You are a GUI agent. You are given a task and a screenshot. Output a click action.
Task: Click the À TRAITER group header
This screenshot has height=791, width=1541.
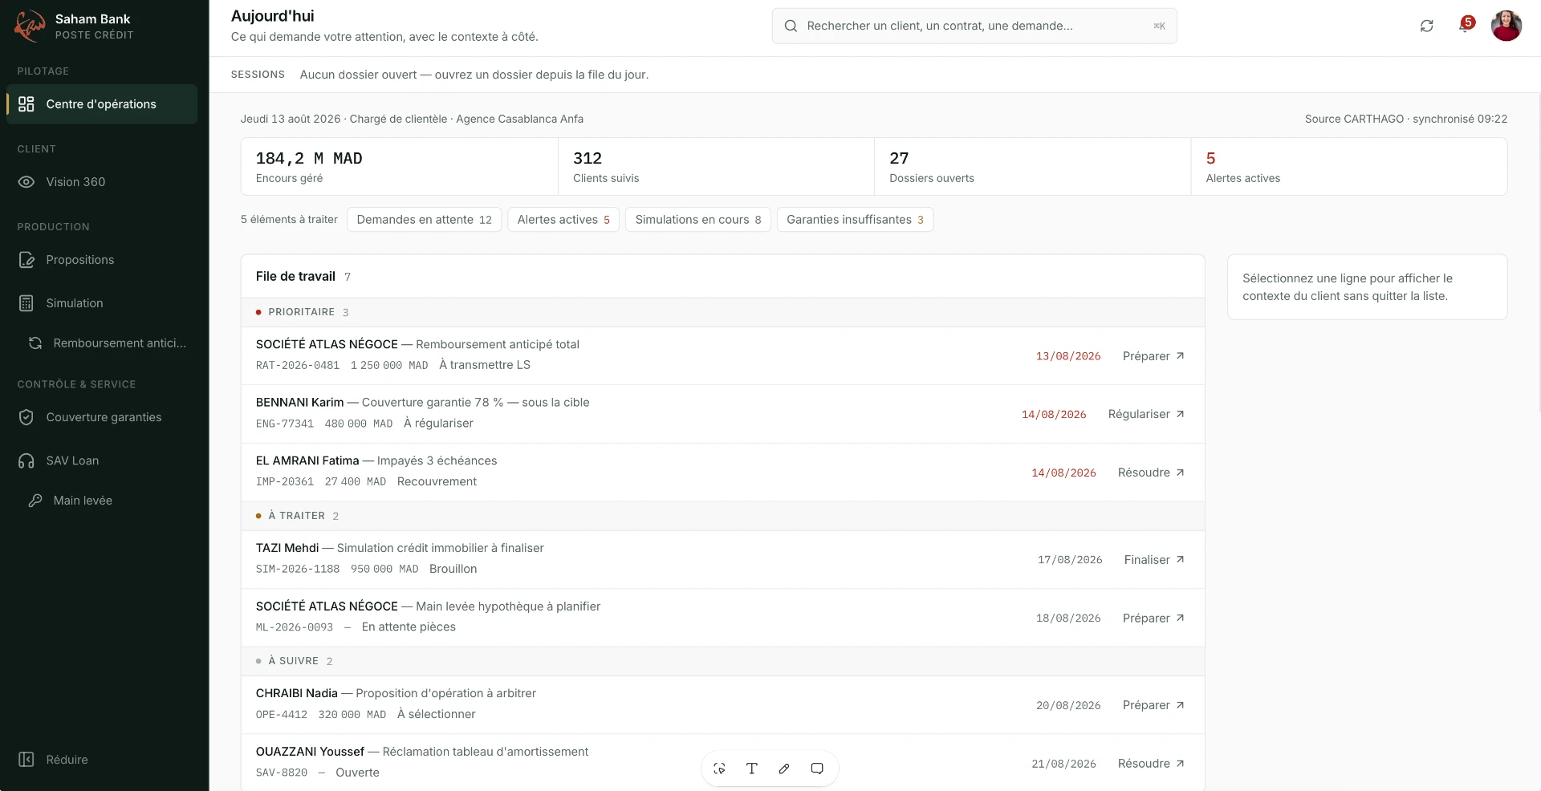coord(722,516)
